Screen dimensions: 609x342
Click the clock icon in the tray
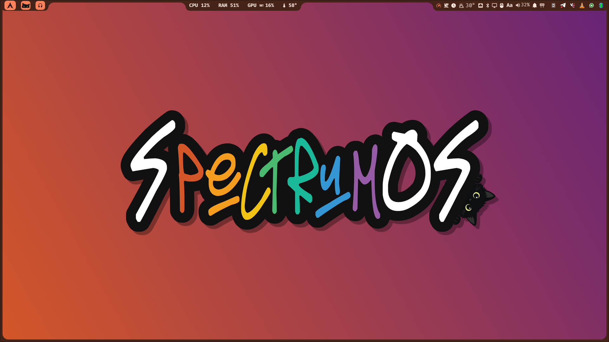click(x=454, y=5)
